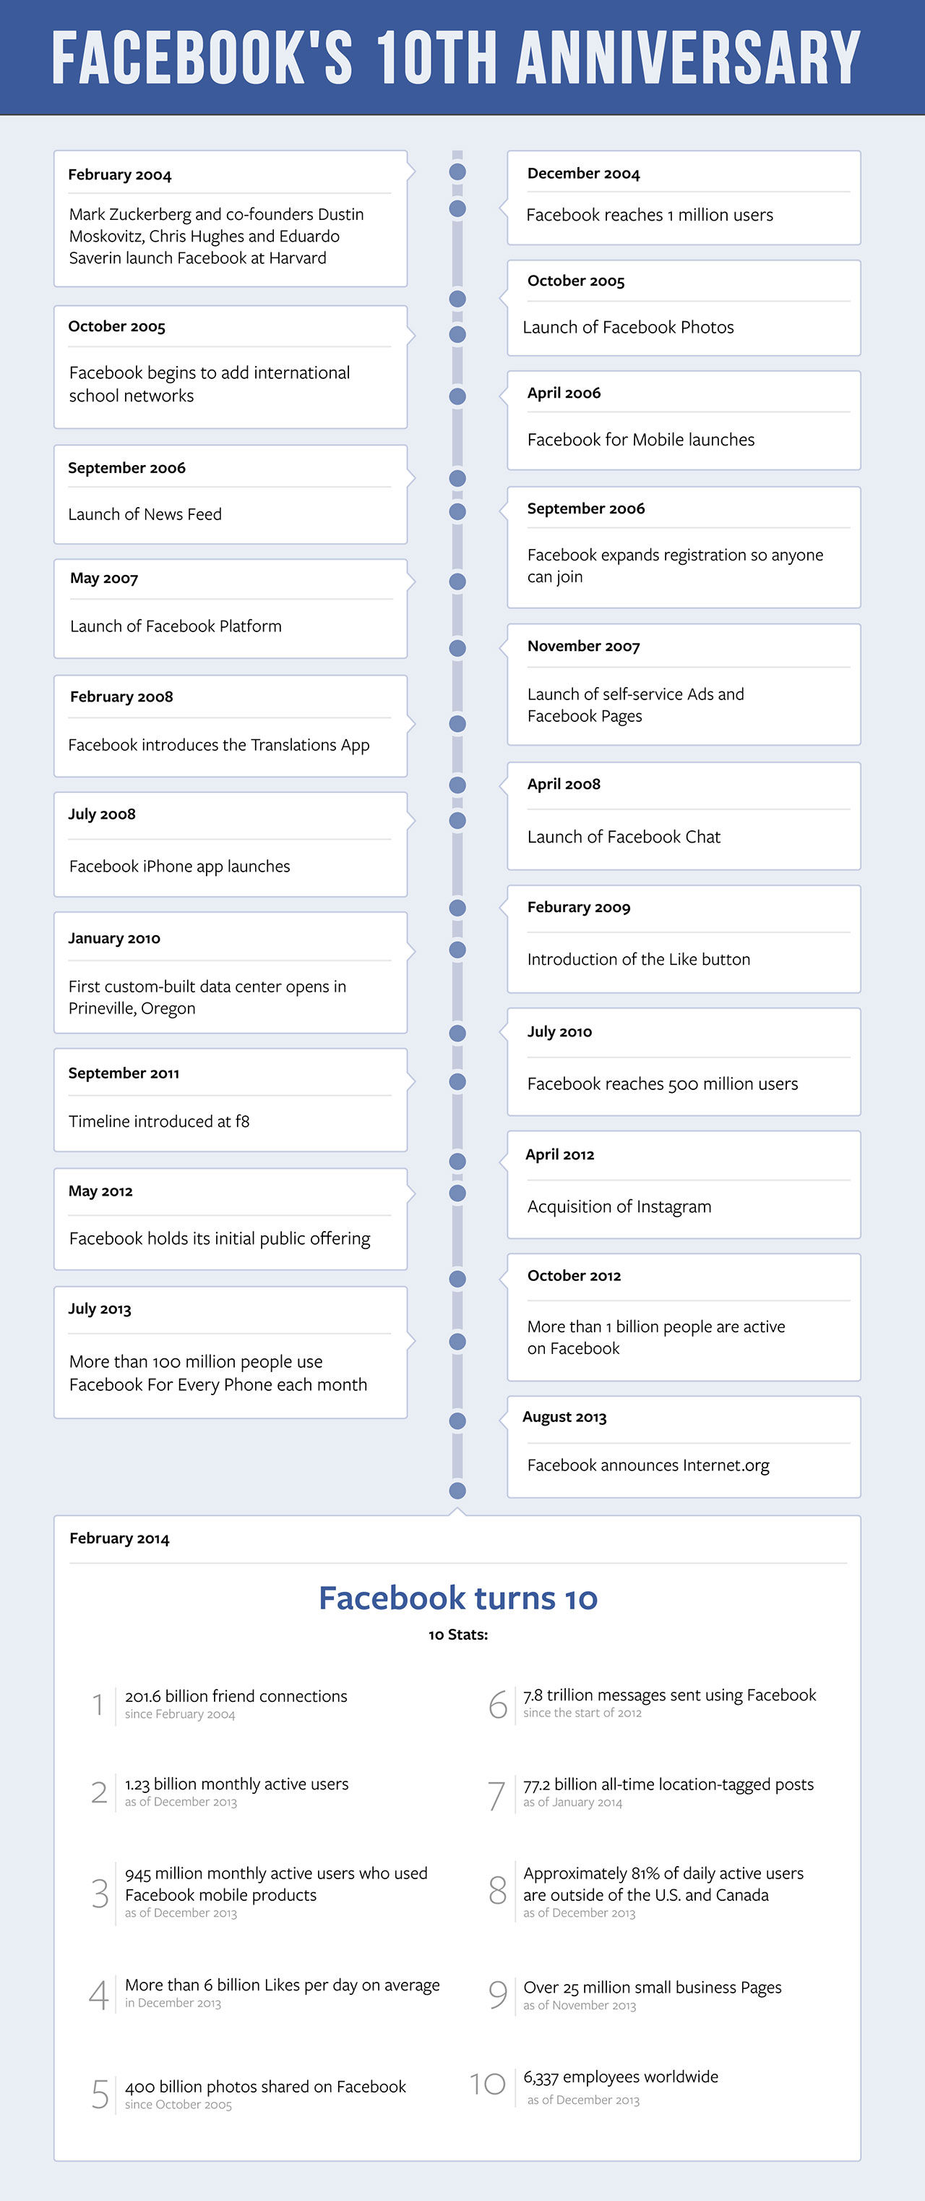Open the Introduction of the Like button card
The height and width of the screenshot is (2201, 925).
pyautogui.click(x=684, y=939)
